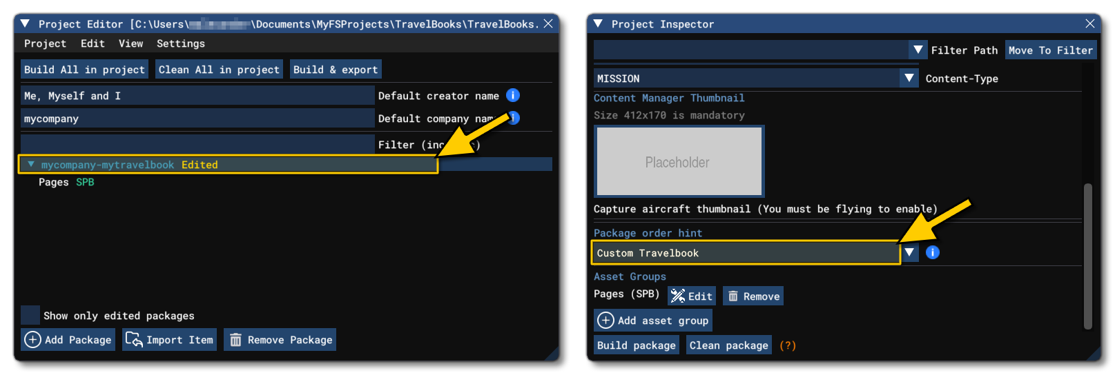Open the Edit menu
Image resolution: width=1115 pixels, height=375 pixels.
coord(93,43)
